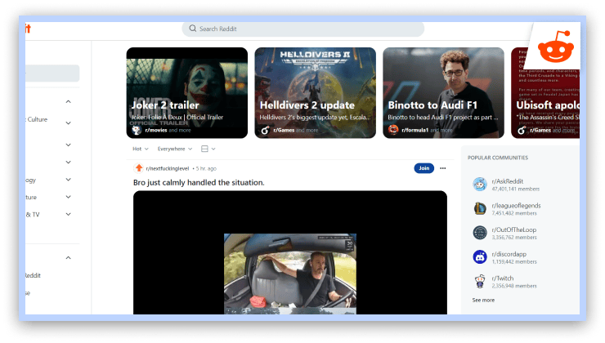Click the r/movies community avatar
This screenshot has width=605, height=343.
137,131
